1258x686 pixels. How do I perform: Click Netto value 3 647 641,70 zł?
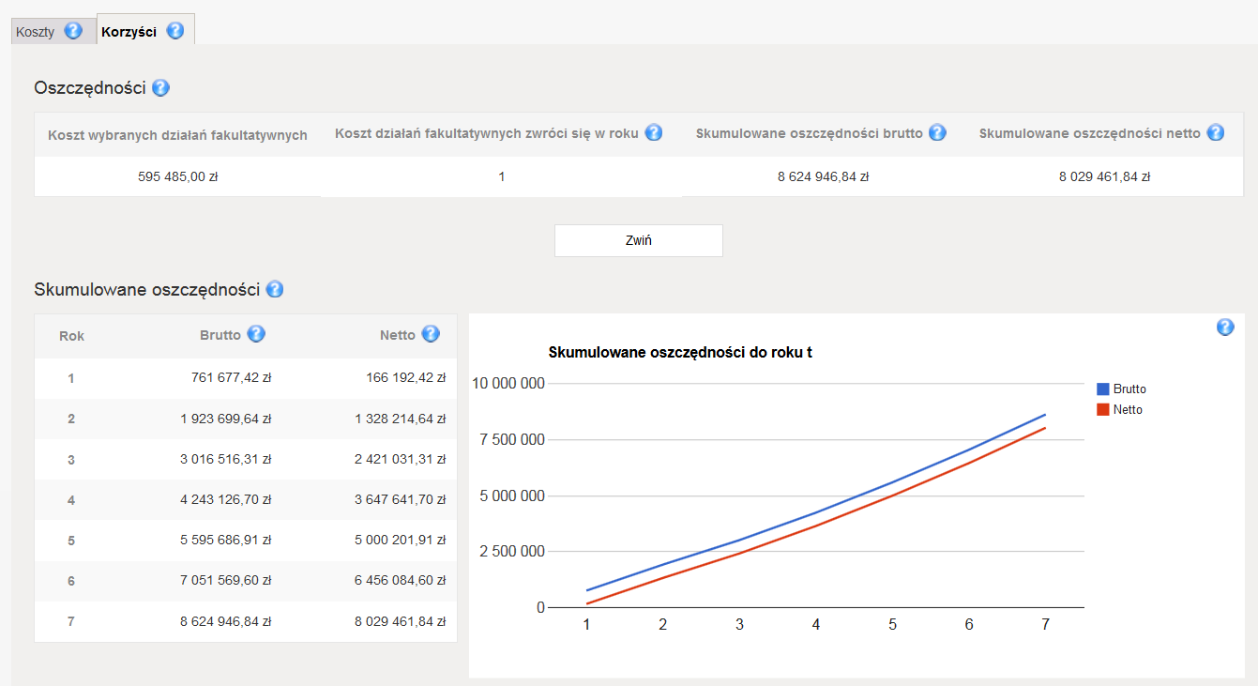(x=401, y=500)
